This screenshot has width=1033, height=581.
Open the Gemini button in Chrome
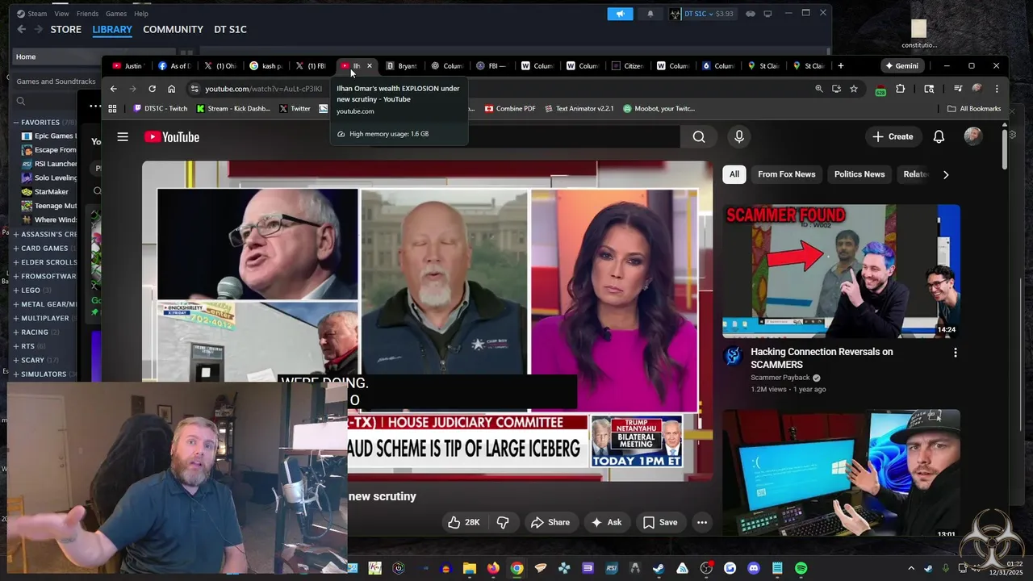click(x=901, y=65)
